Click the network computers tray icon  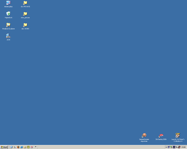[169, 147]
